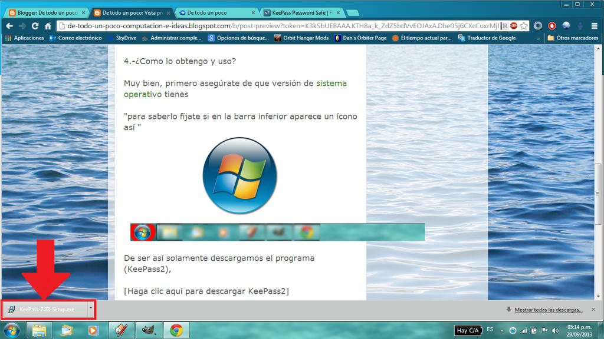The height and width of the screenshot is (339, 604).
Task: Click the large Windows logo image
Action: (239, 175)
